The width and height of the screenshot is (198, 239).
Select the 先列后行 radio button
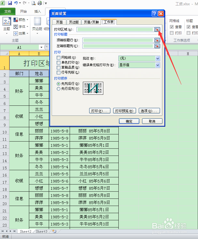(x=59, y=84)
